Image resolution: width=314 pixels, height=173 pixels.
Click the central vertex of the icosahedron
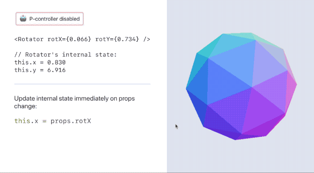[252, 87]
